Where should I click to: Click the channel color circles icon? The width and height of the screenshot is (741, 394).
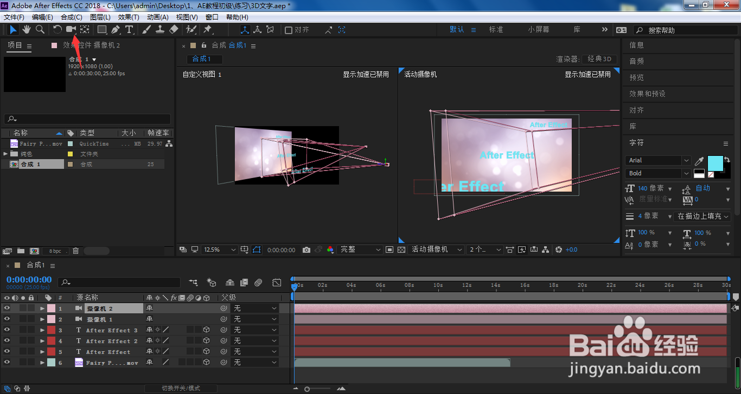click(330, 249)
